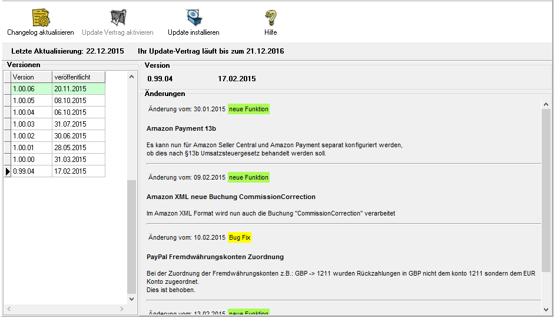Click the Changelog aktualisieren icon

pyautogui.click(x=41, y=18)
